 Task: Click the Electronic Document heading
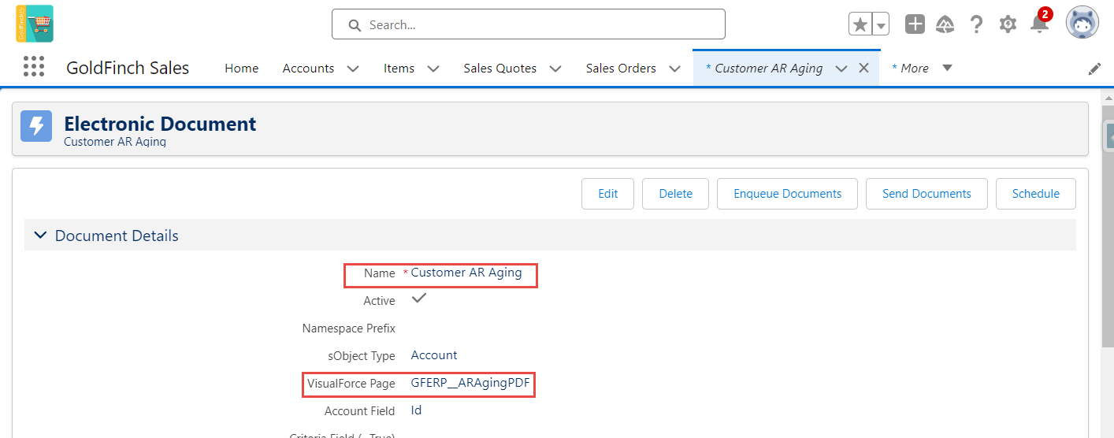click(x=160, y=124)
